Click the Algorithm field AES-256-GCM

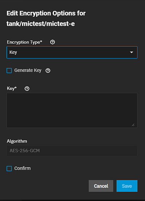pos(72,151)
